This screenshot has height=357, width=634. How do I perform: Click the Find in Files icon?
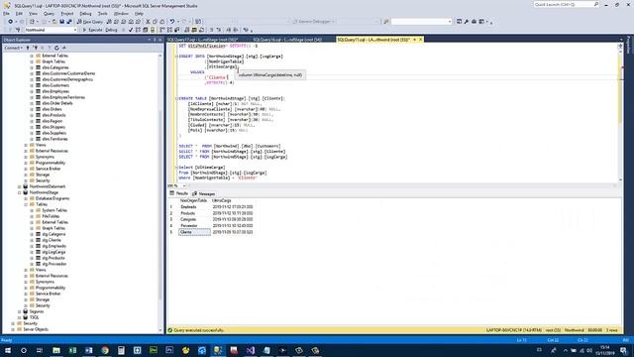coord(386,22)
